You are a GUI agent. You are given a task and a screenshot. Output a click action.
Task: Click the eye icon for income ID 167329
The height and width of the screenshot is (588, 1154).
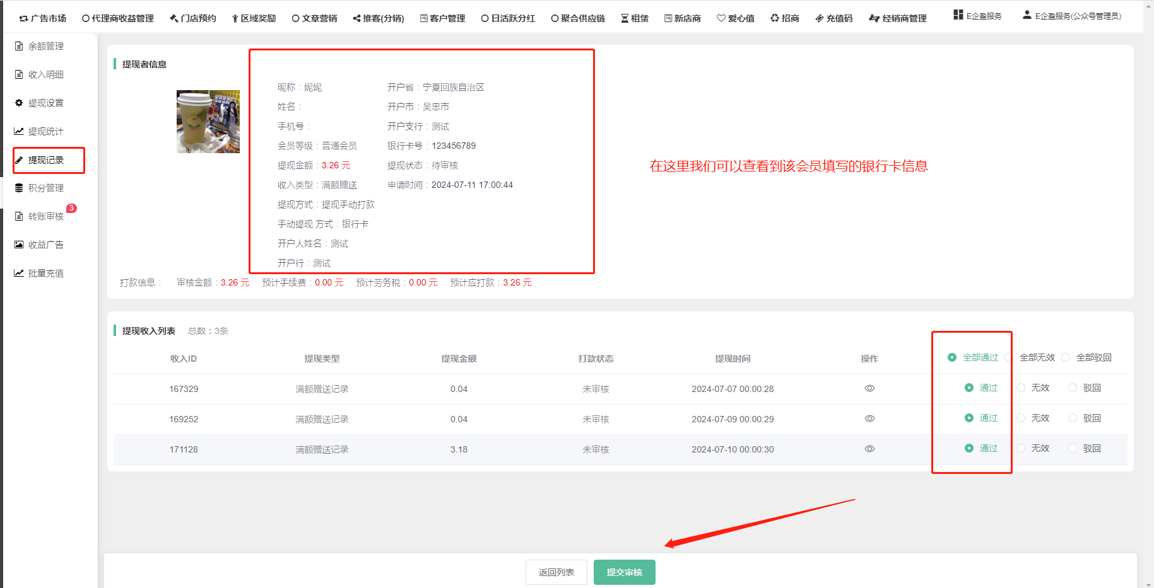869,388
